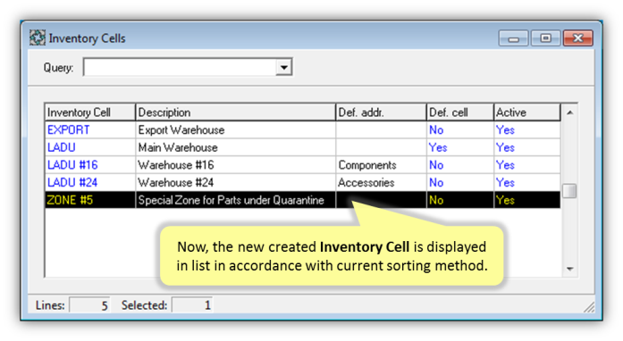This screenshot has height=341, width=623.
Task: Click the list scrollbar up arrow
Action: [x=569, y=112]
